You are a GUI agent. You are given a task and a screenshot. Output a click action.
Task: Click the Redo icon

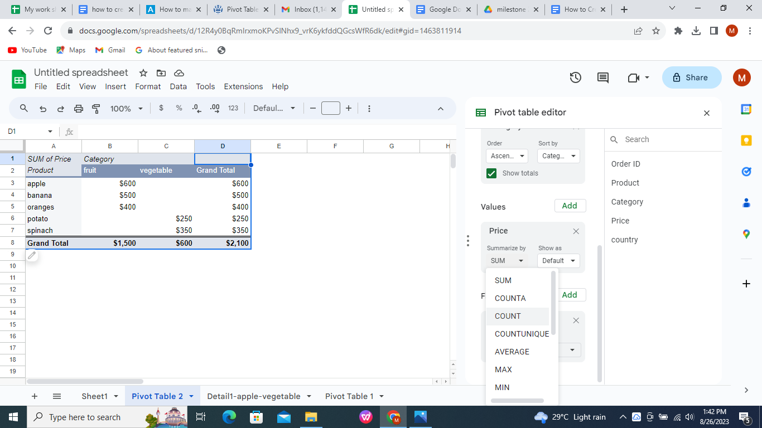point(60,108)
